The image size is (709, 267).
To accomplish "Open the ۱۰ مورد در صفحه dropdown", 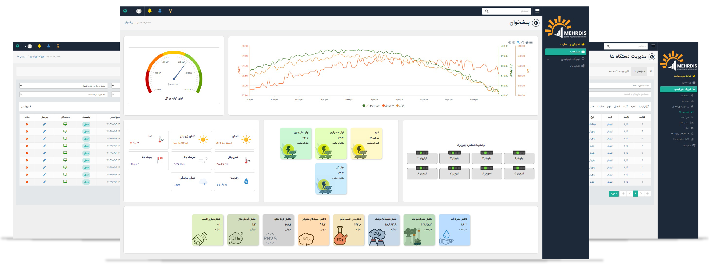I will pos(63,94).
